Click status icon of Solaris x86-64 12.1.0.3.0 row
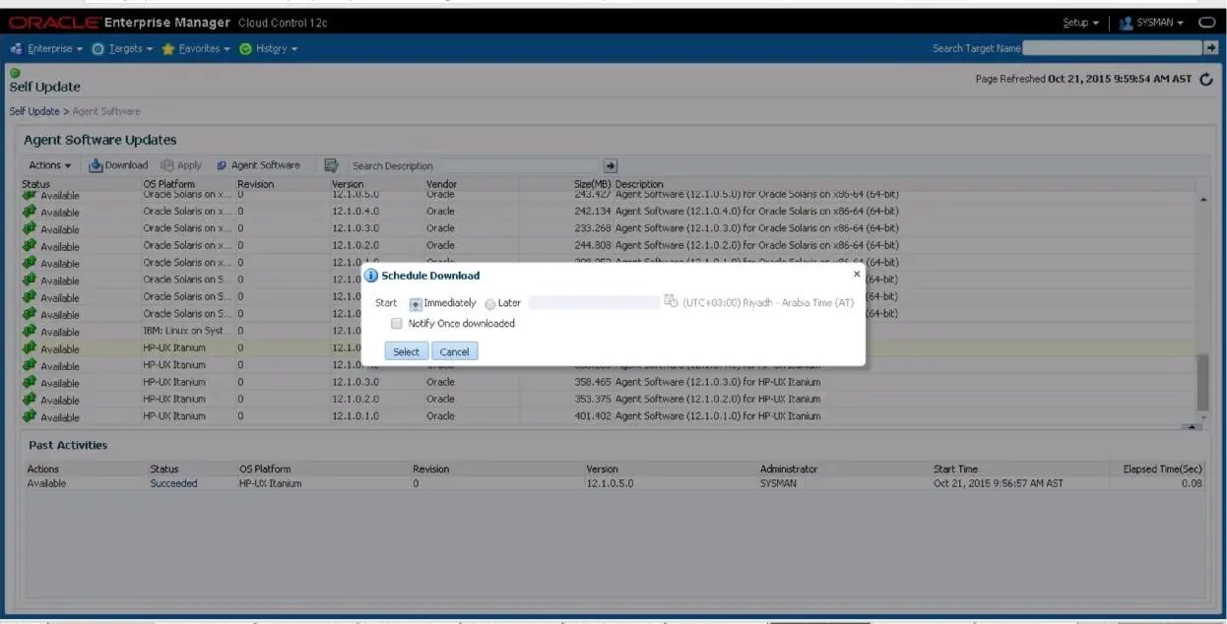 point(29,228)
